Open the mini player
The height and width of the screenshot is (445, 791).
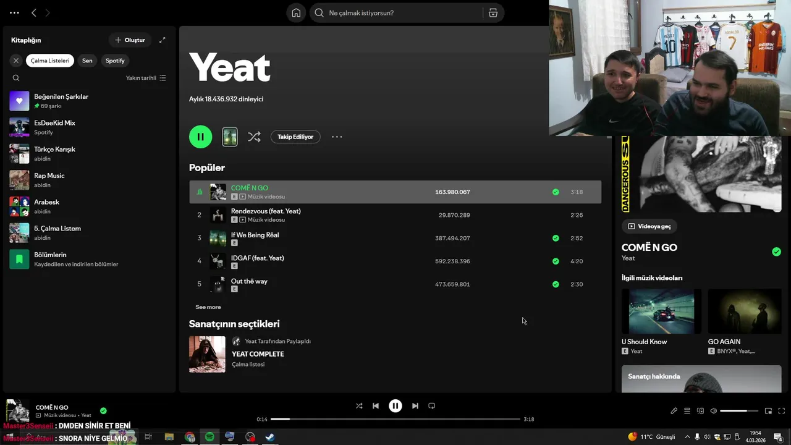click(x=768, y=411)
